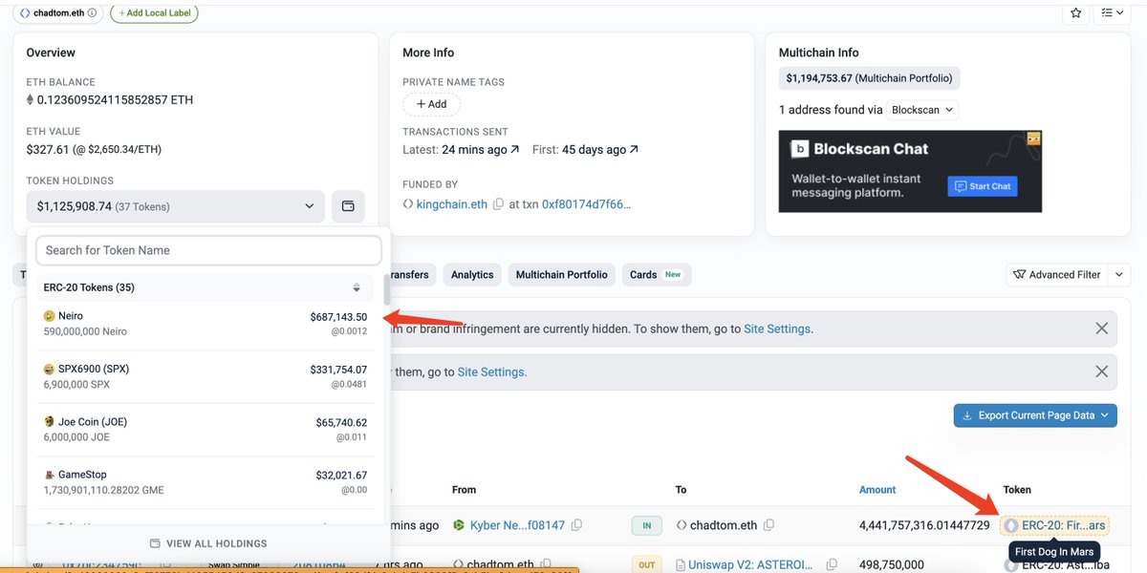1147x573 pixels.
Task: Sort by the Amount column header
Action: (877, 490)
